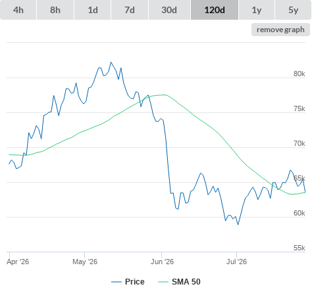Viewport: 312px width, 299px height.
Task: Click the price peak above 80k
Action: coord(111,62)
